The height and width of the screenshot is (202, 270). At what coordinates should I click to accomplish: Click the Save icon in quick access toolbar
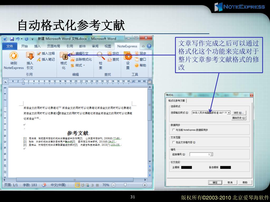[12, 39]
